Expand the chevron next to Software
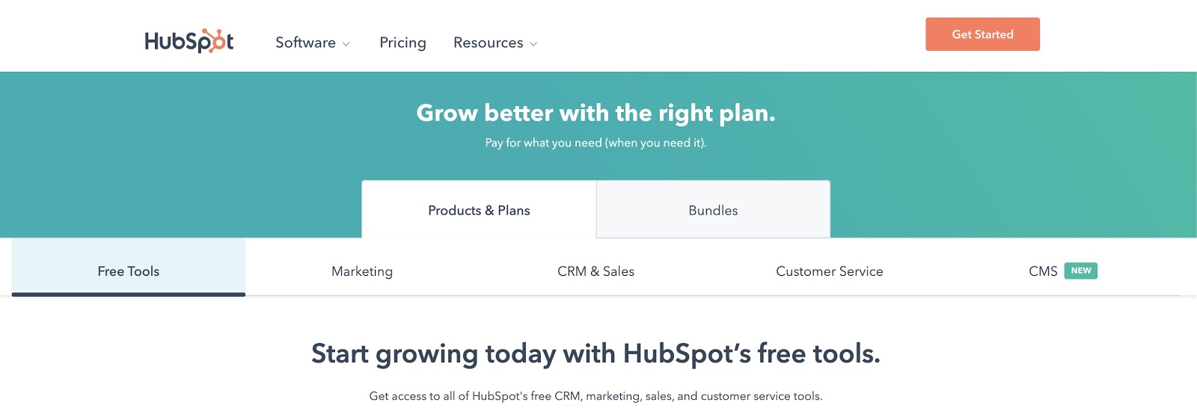The height and width of the screenshot is (420, 1197). [x=346, y=44]
